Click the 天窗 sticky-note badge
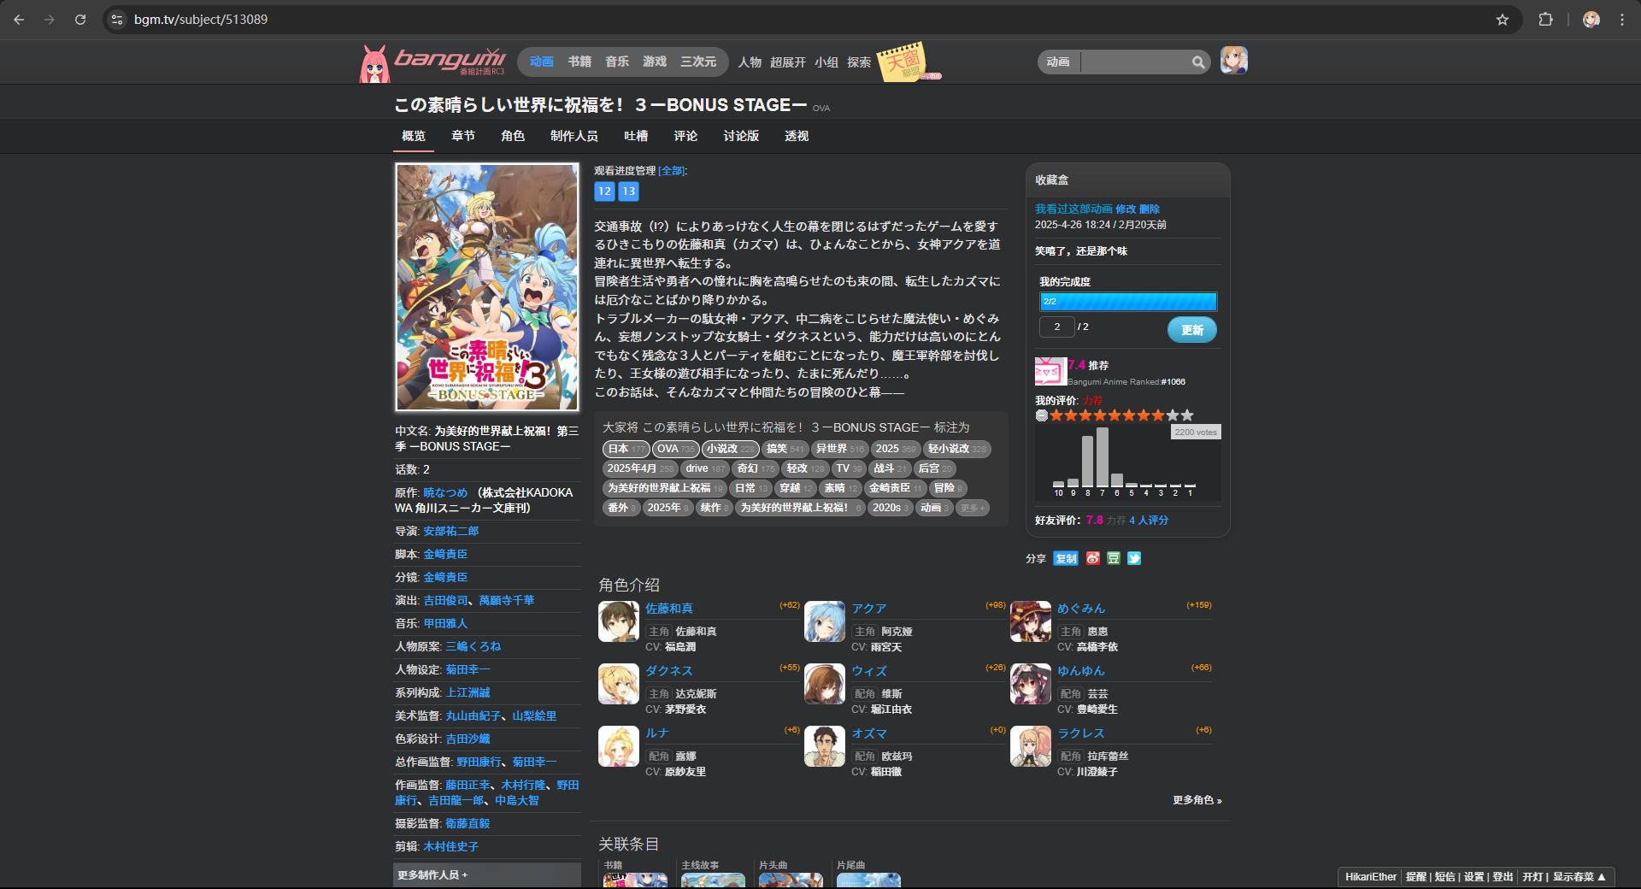Screen dimensions: 1641x889 click(x=903, y=62)
